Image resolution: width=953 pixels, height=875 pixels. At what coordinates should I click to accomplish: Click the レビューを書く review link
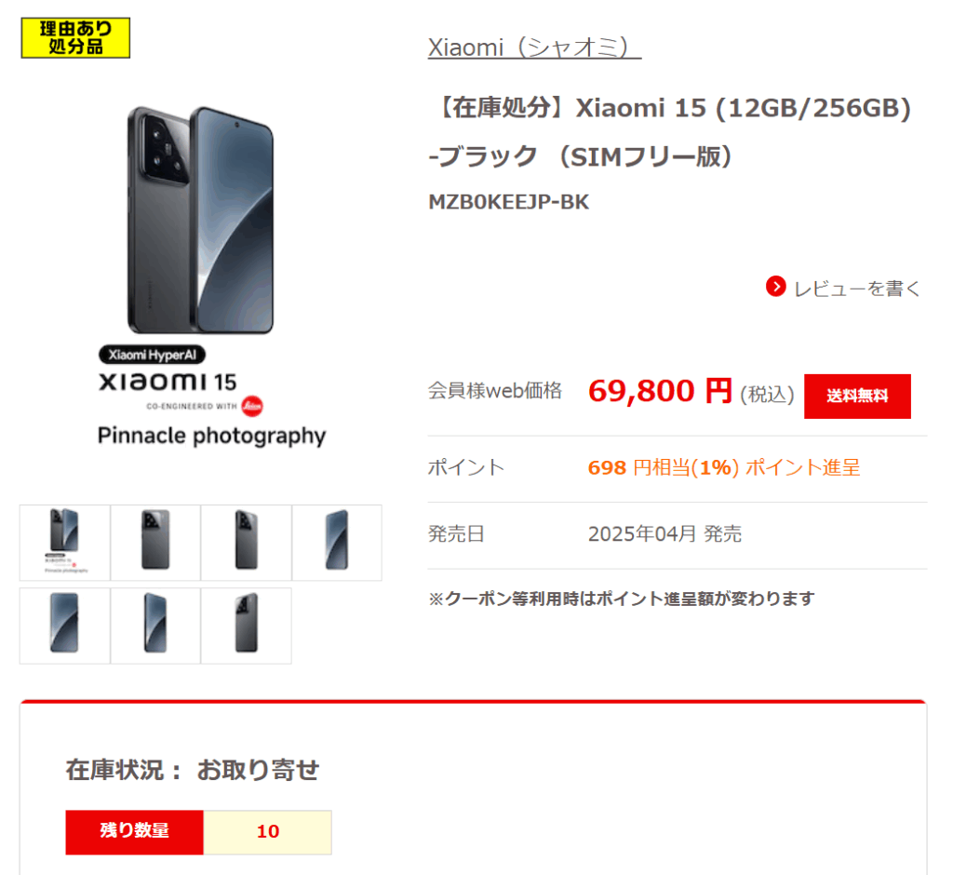coord(857,289)
